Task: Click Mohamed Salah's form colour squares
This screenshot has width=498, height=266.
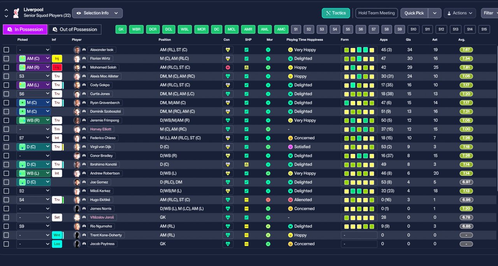Action: click(359, 67)
